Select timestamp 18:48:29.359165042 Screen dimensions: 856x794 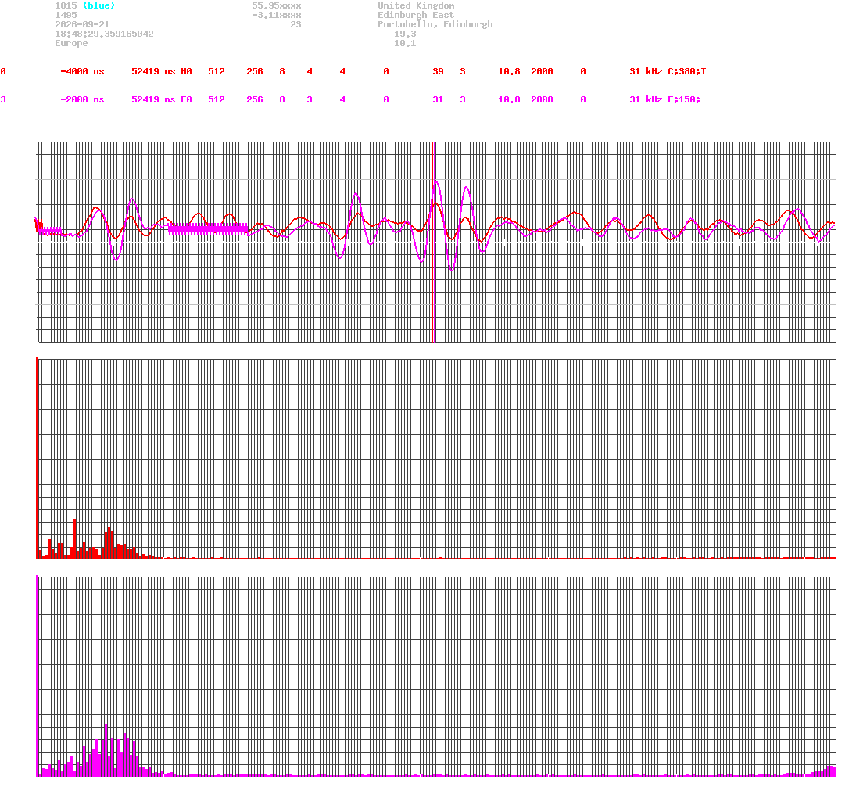click(104, 34)
